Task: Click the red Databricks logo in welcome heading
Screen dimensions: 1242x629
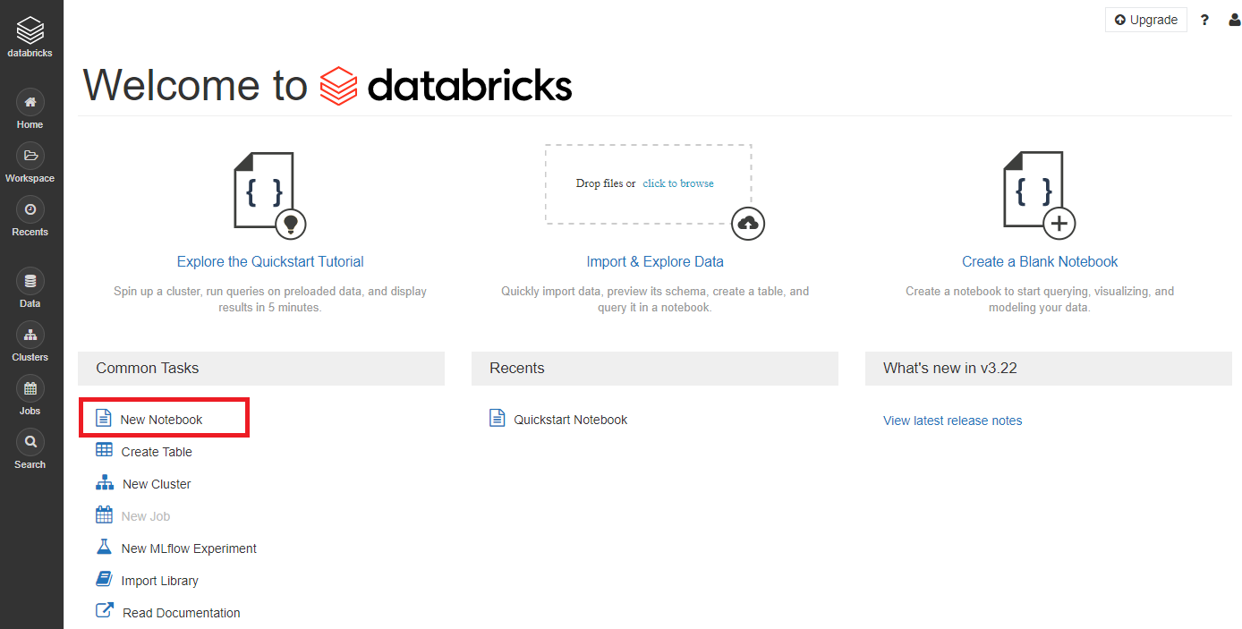Action: [x=338, y=86]
